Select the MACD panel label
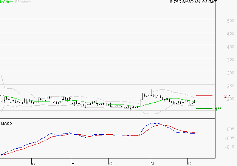 point(6,123)
